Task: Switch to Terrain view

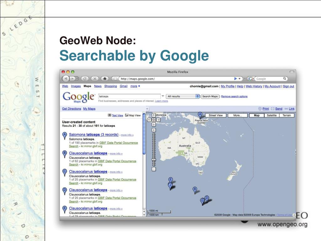Action: [x=287, y=115]
